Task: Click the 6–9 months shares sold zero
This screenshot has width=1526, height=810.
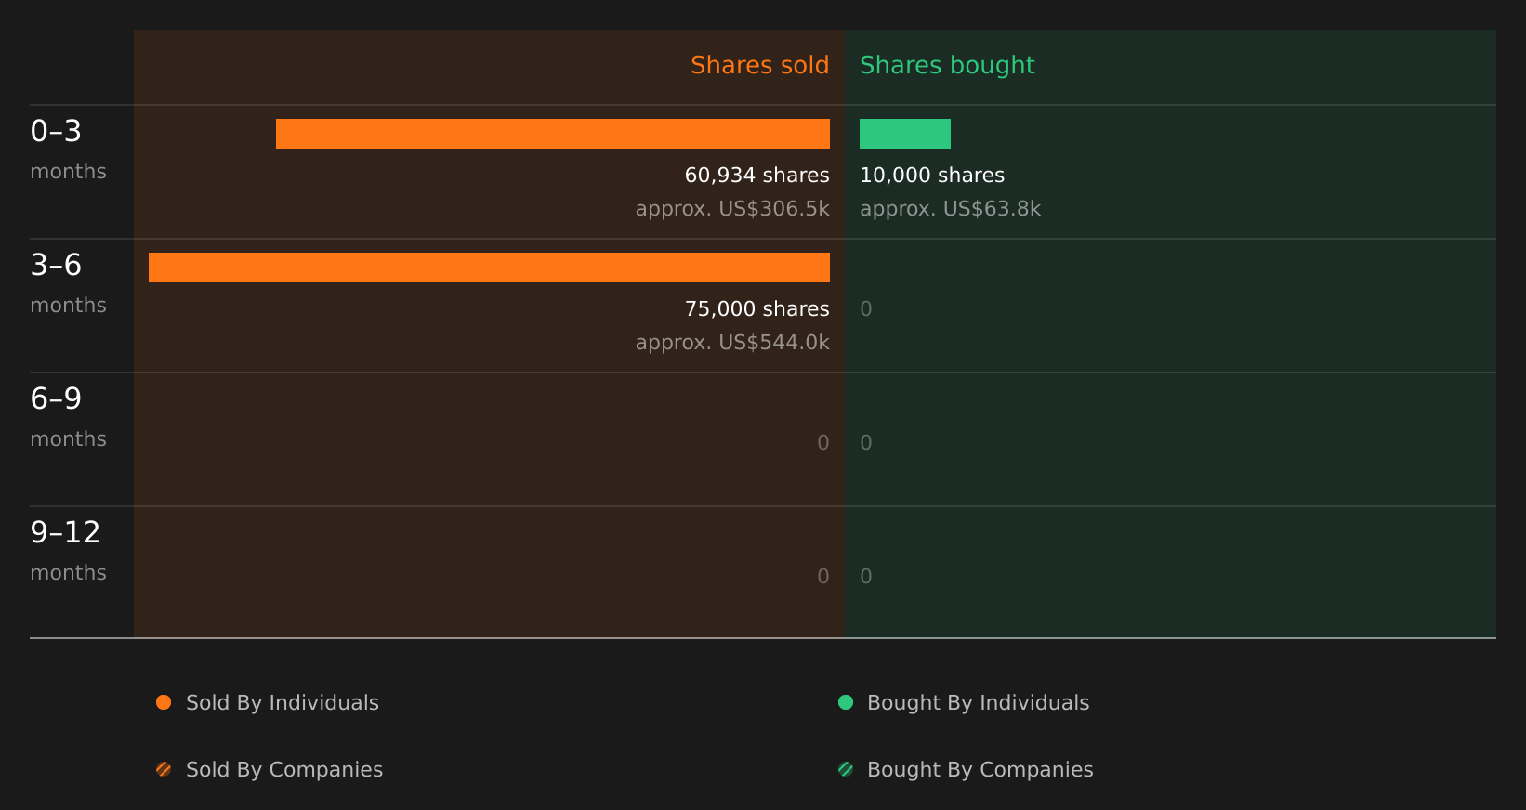Action: point(823,443)
